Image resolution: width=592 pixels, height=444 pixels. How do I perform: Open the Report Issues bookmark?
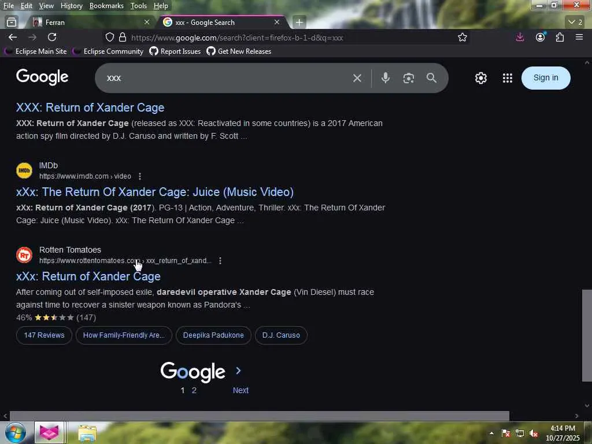point(175,51)
